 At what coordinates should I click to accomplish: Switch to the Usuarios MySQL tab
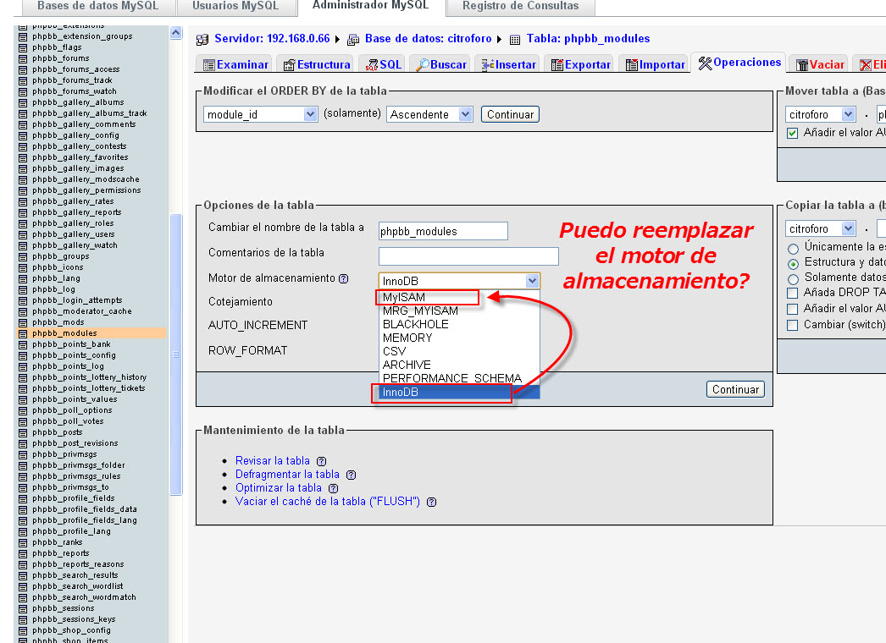coord(236,6)
